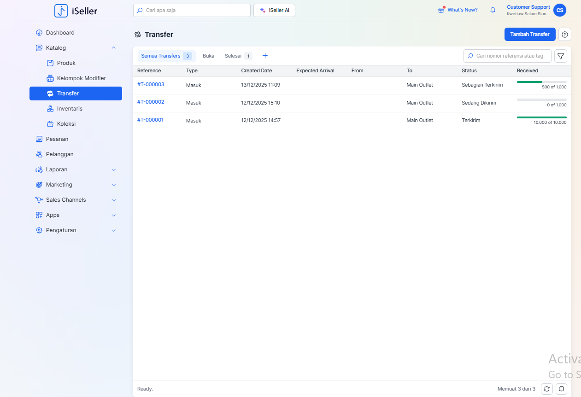Open What's New gift icon
The height and width of the screenshot is (397, 581).
click(x=441, y=10)
